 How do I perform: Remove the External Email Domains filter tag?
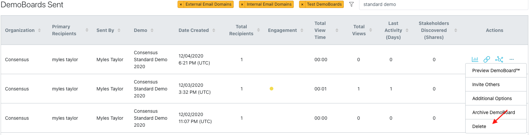tap(181, 5)
